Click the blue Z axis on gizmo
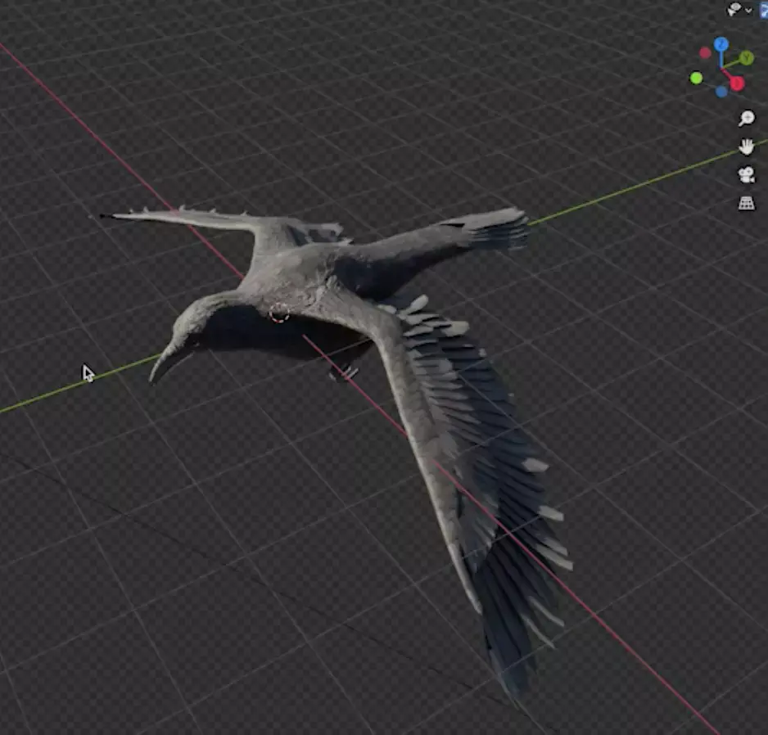Screen dimensions: 768x735 721,44
